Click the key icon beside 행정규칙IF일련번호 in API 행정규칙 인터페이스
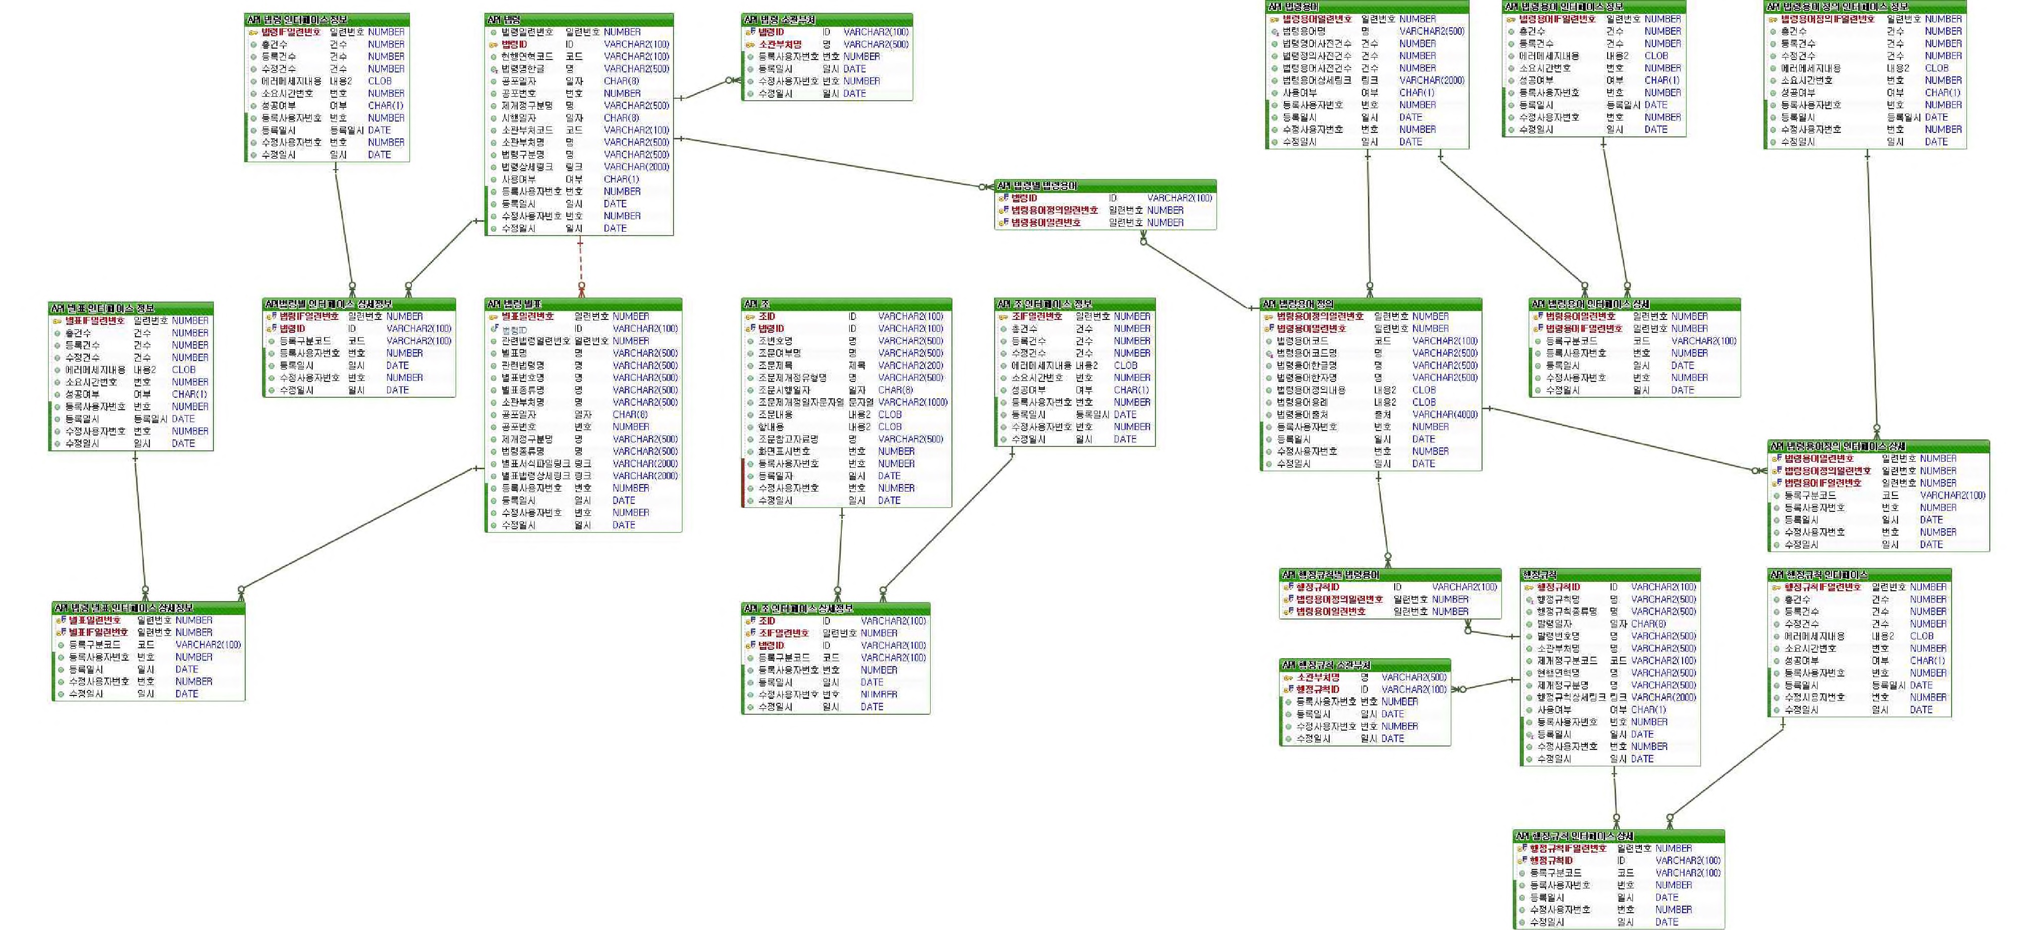 pyautogui.click(x=1776, y=587)
